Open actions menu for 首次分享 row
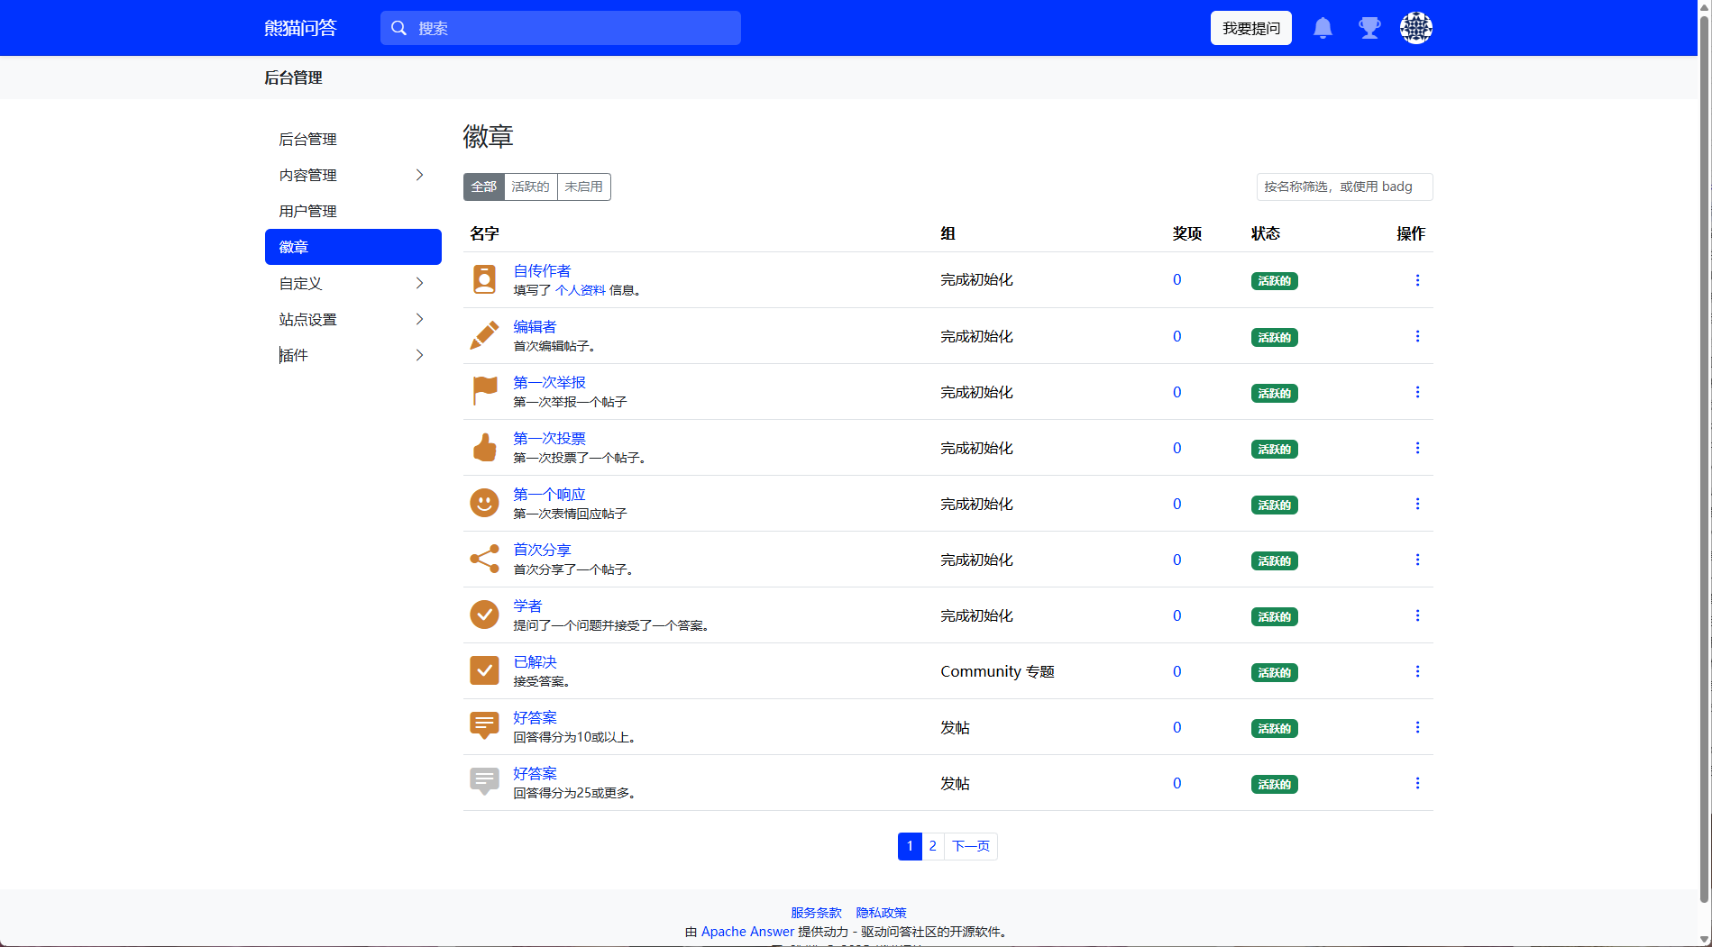 point(1417,560)
